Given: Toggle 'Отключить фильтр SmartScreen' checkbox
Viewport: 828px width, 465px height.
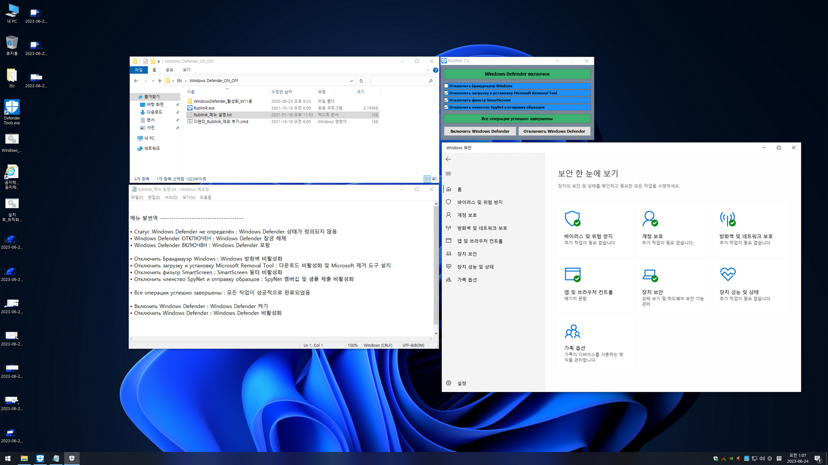Looking at the screenshot, I should 446,100.
